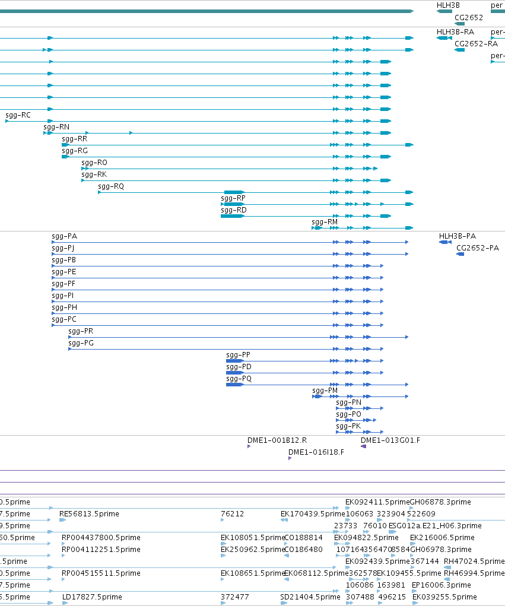The image size is (505, 606).
Task: Click the sgg-PN protein label
Action: 349,402
